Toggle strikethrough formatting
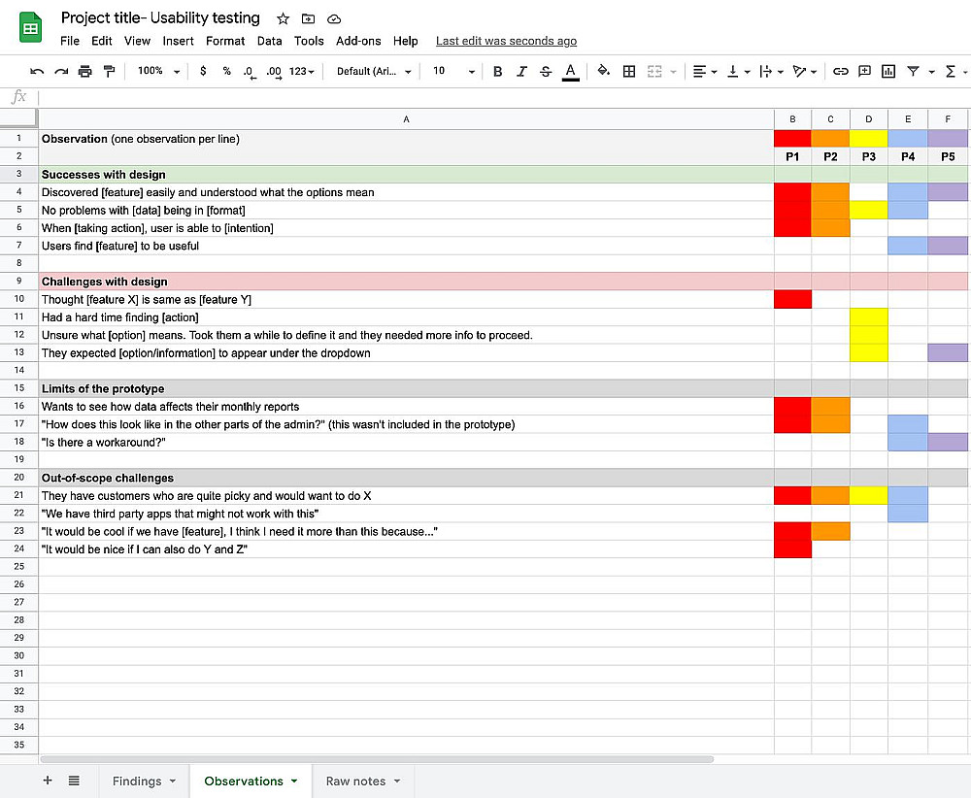The height and width of the screenshot is (798, 971). point(546,71)
